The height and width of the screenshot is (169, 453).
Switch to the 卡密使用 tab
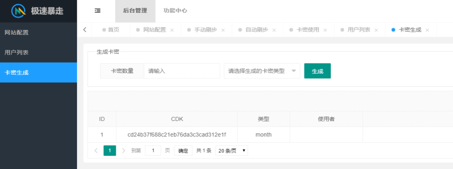308,30
